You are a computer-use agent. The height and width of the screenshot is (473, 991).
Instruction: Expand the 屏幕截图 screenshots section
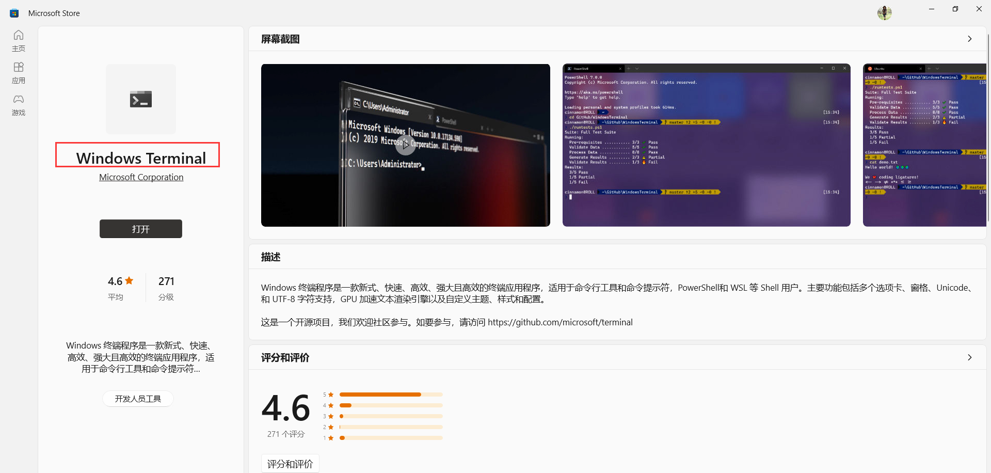[970, 39]
